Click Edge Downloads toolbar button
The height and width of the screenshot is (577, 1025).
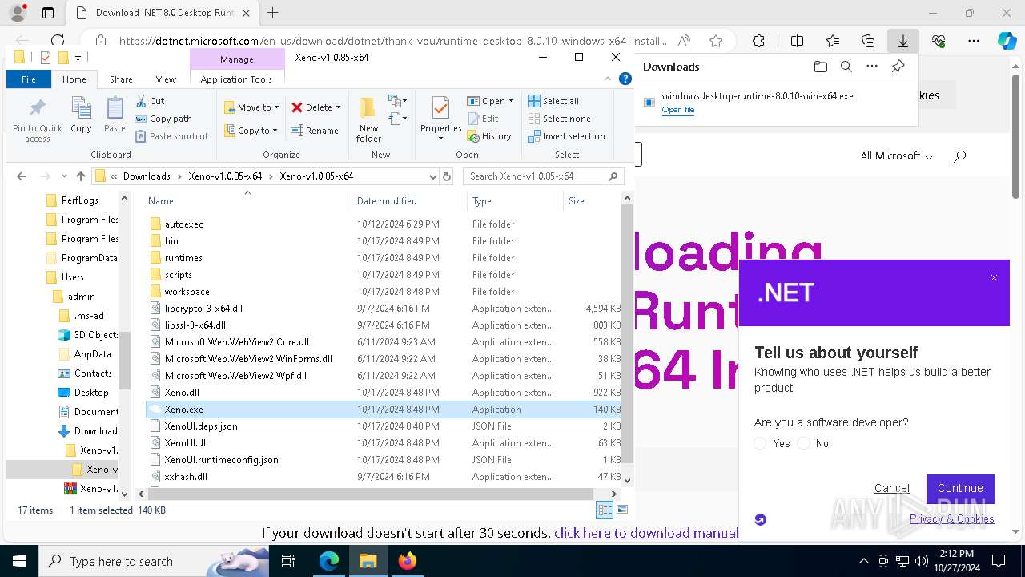point(902,41)
